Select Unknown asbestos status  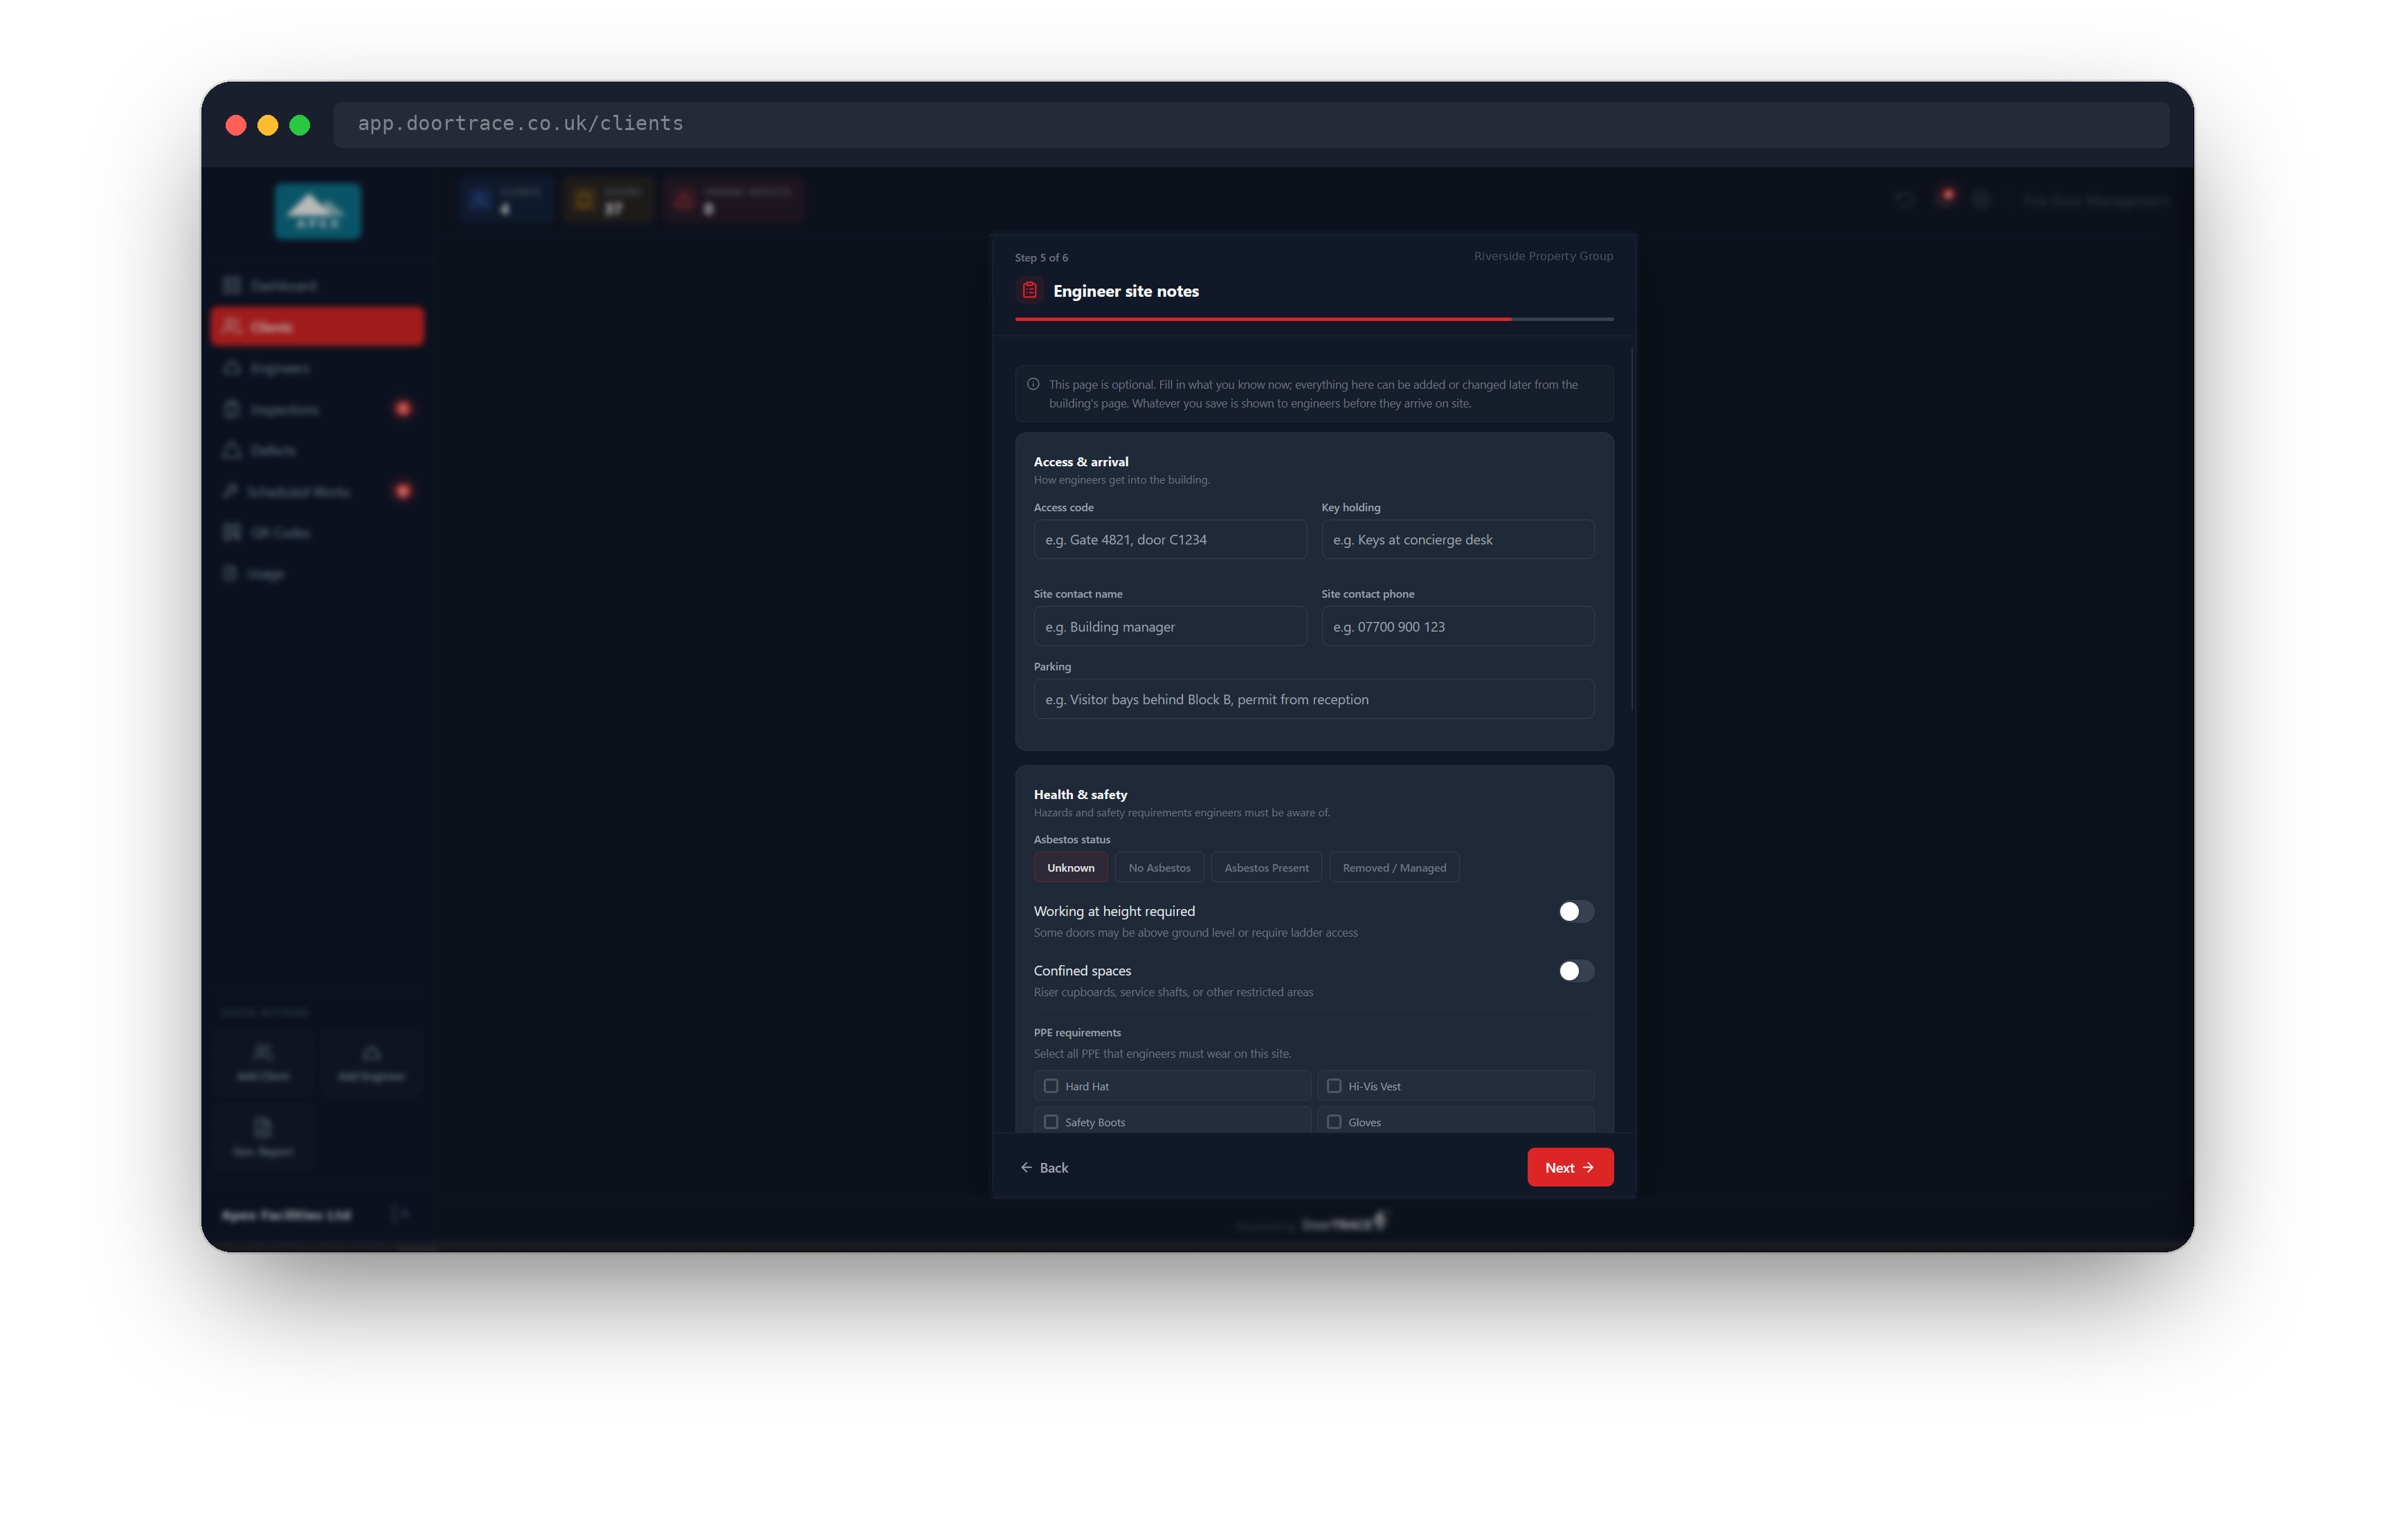tap(1070, 867)
